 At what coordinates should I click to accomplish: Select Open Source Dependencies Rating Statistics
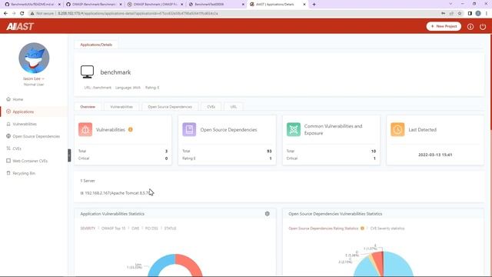(x=323, y=229)
